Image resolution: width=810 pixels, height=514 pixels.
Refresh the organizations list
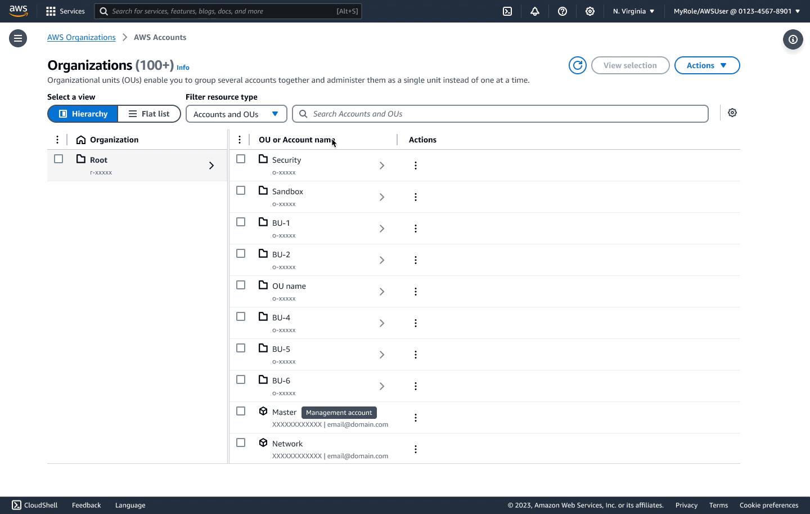[x=578, y=65]
